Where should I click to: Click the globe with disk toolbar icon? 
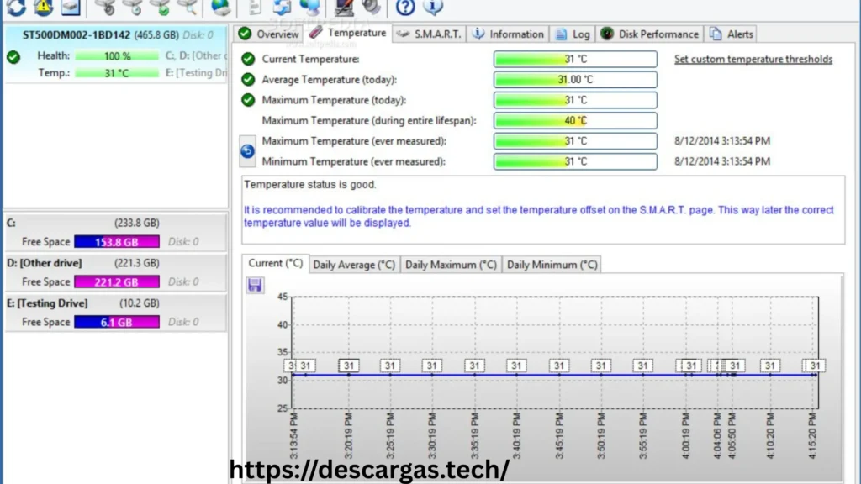221,7
